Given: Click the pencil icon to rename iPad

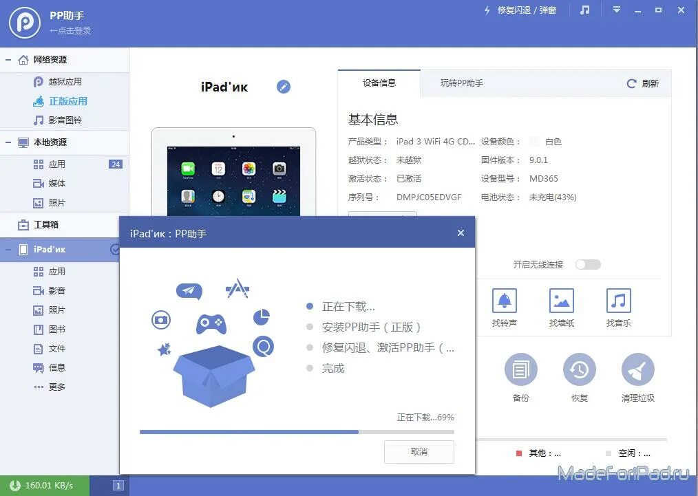Looking at the screenshot, I should tap(284, 87).
